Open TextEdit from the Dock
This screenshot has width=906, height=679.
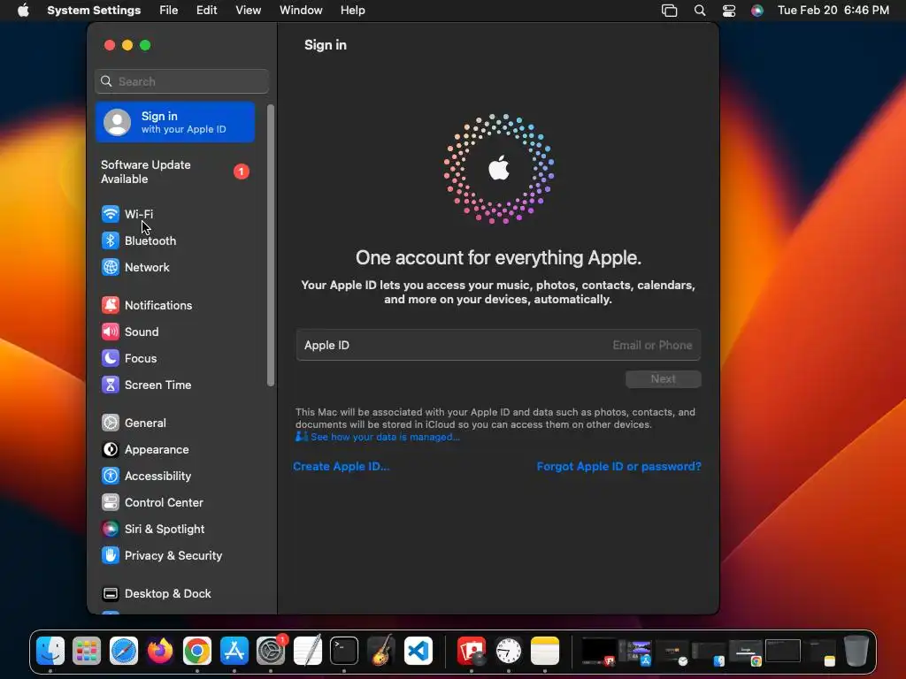307,651
